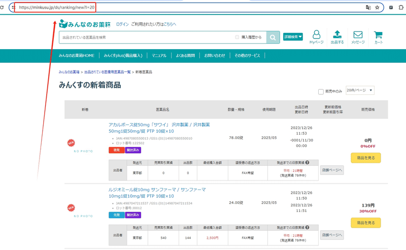The image size is (406, 250).
Task: Click help icon in アカルボース row header
Action: click(307, 163)
